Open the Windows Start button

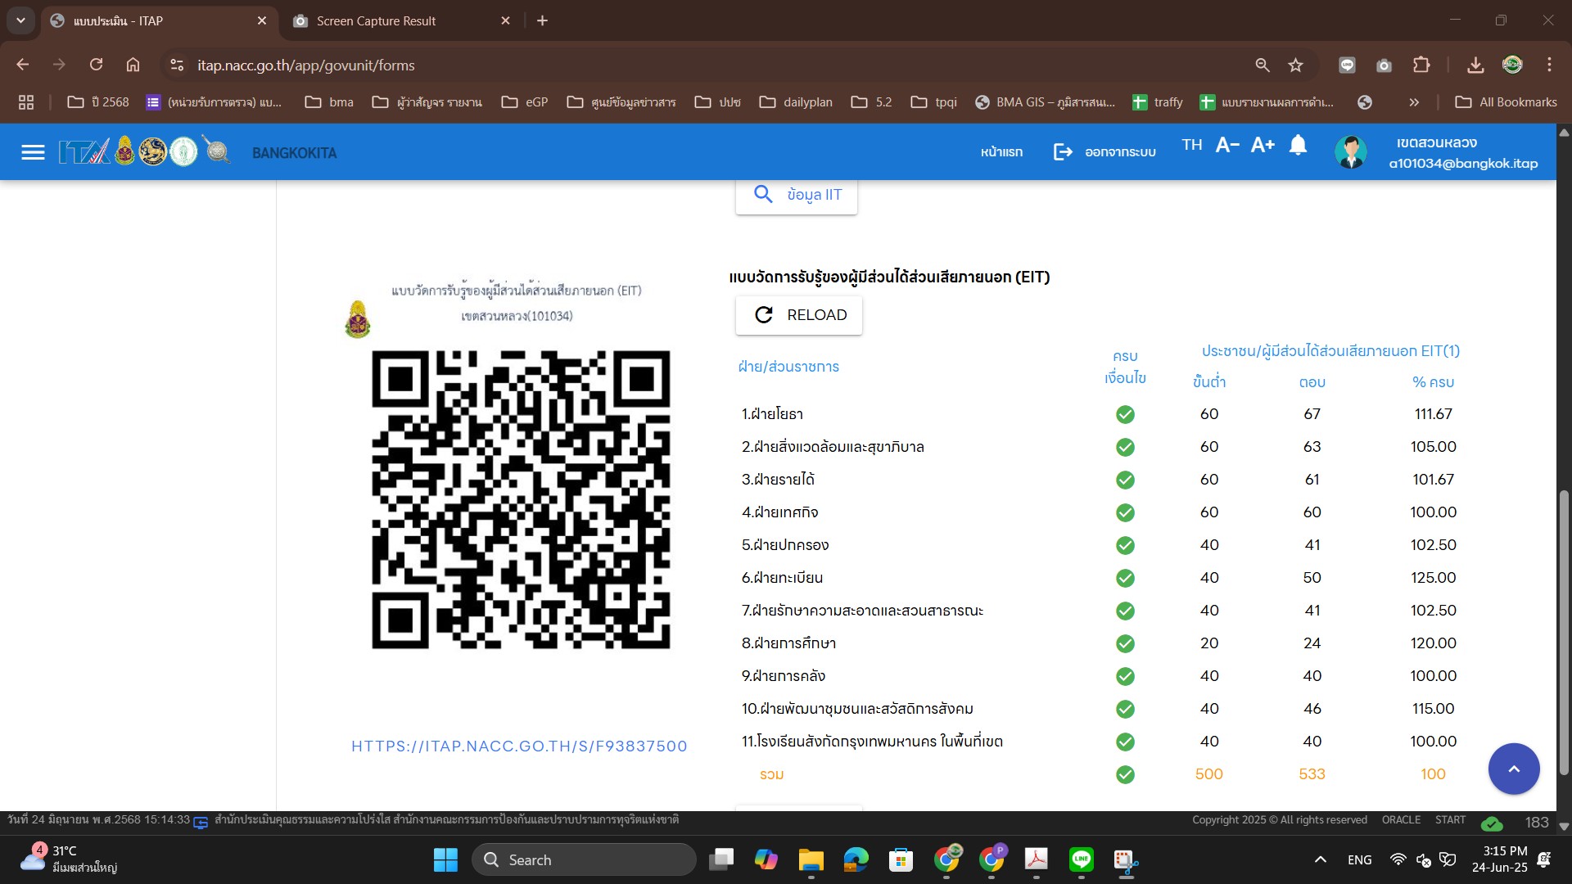click(x=445, y=859)
